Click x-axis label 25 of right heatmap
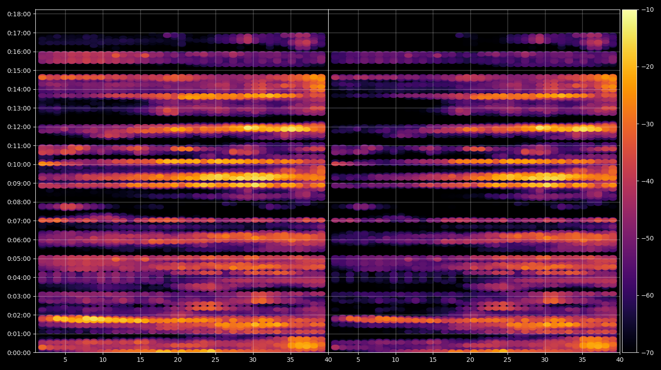 click(x=508, y=360)
